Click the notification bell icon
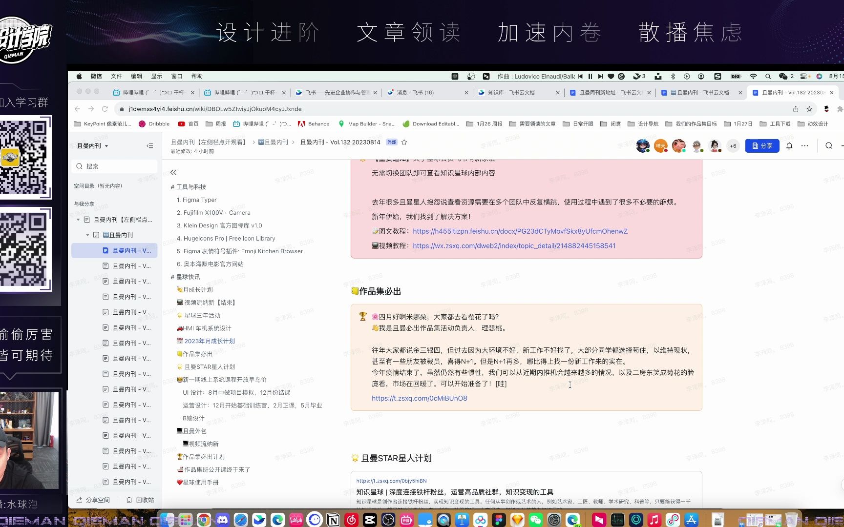 tap(789, 145)
